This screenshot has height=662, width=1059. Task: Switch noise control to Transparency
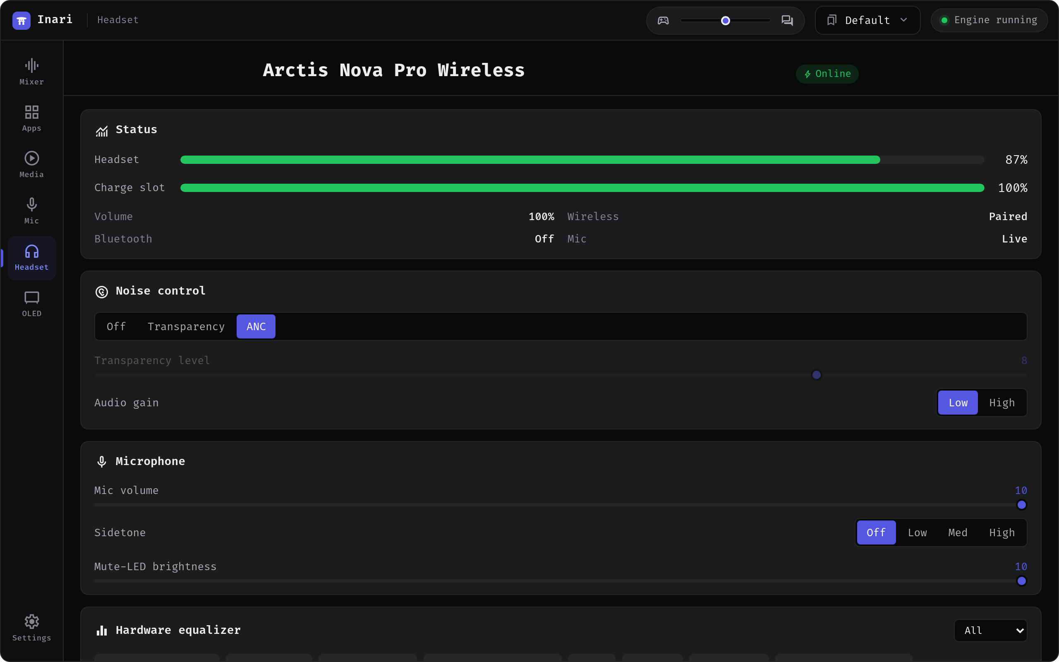pyautogui.click(x=186, y=326)
